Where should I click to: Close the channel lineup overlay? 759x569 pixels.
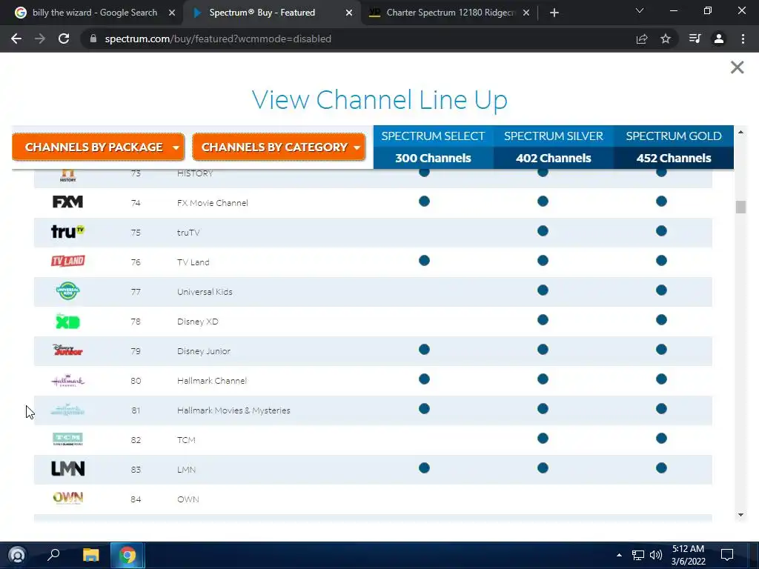click(738, 67)
